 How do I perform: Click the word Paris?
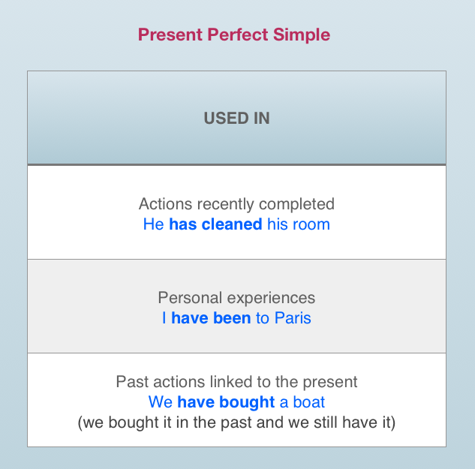293,318
